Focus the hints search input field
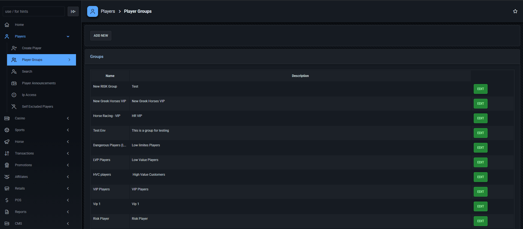 pos(34,11)
